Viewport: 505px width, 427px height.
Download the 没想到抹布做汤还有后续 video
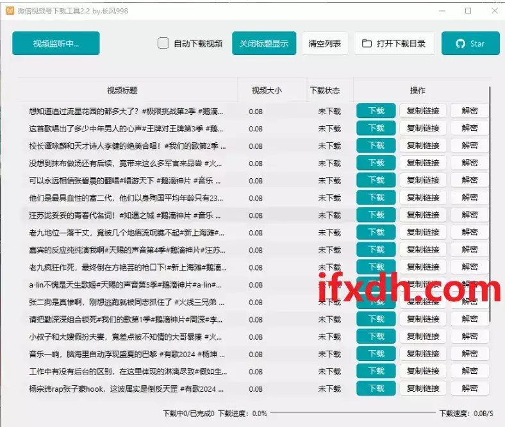(376, 163)
